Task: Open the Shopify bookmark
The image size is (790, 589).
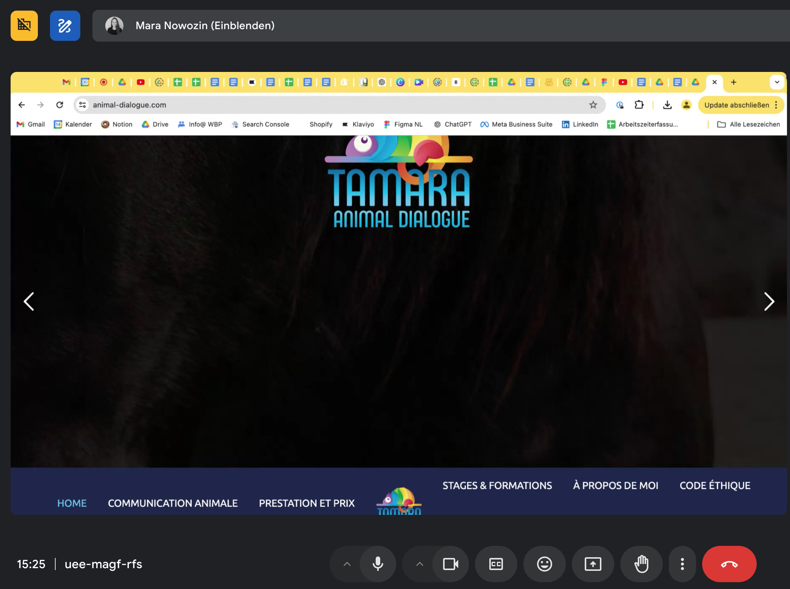Action: pos(321,124)
